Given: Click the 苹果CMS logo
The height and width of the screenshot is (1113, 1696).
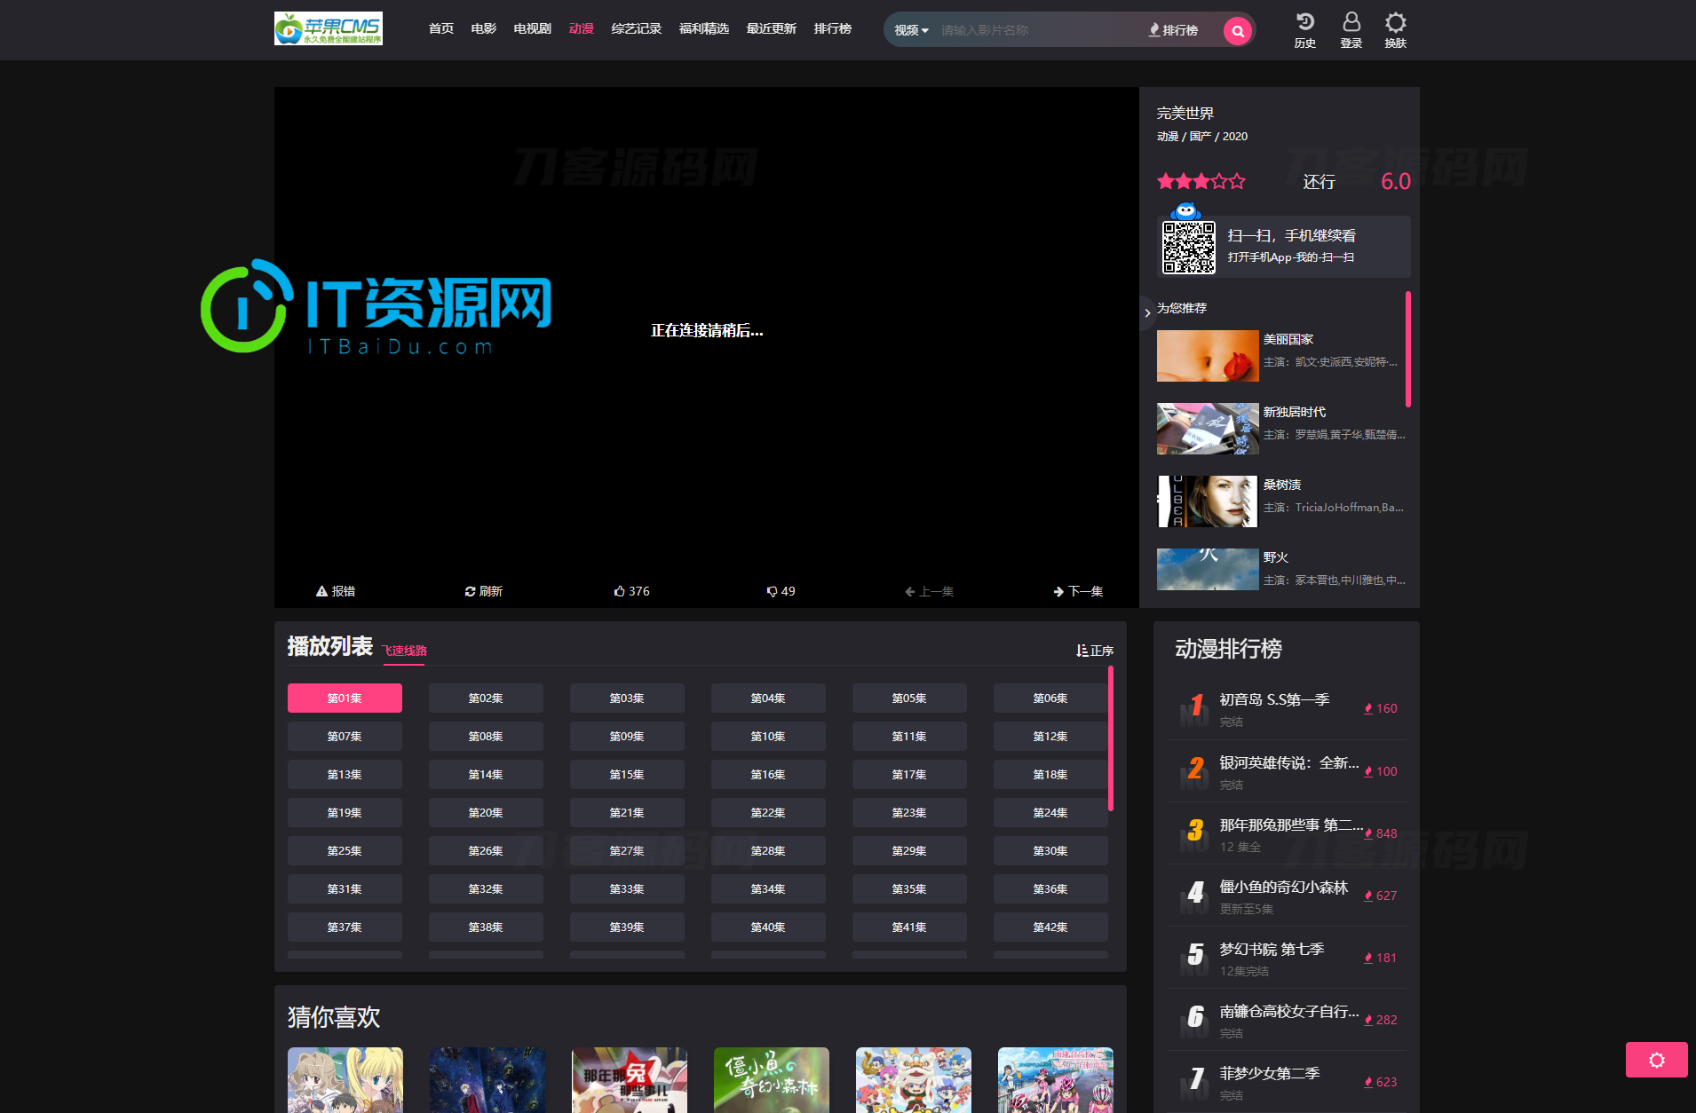Looking at the screenshot, I should 329,28.
